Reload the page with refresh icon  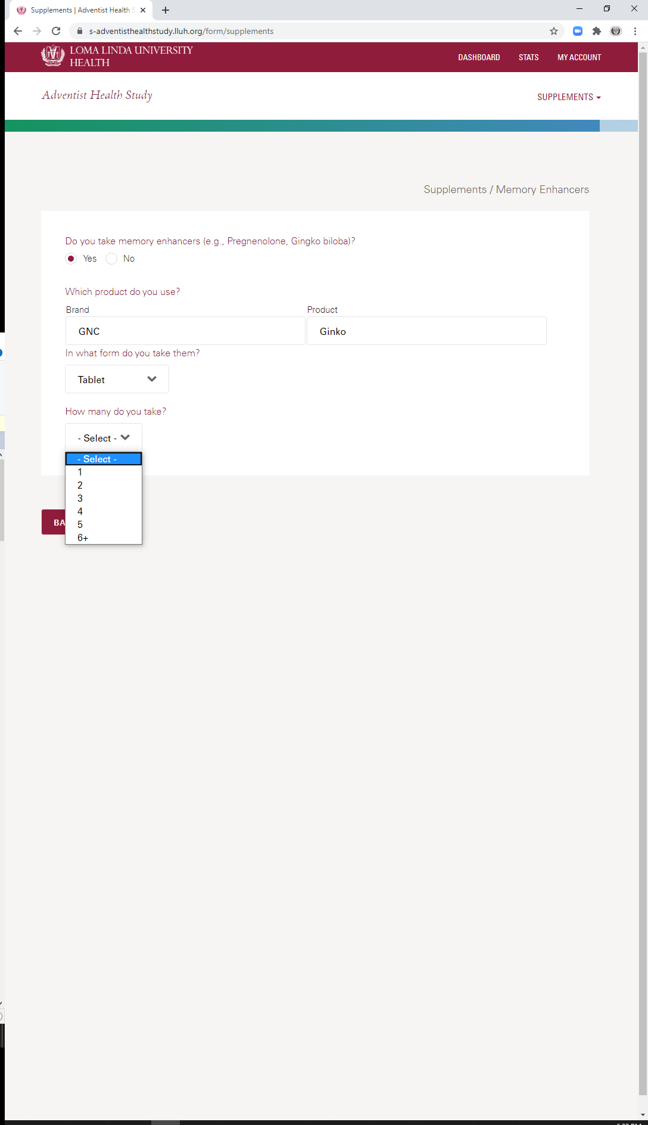[x=56, y=31]
